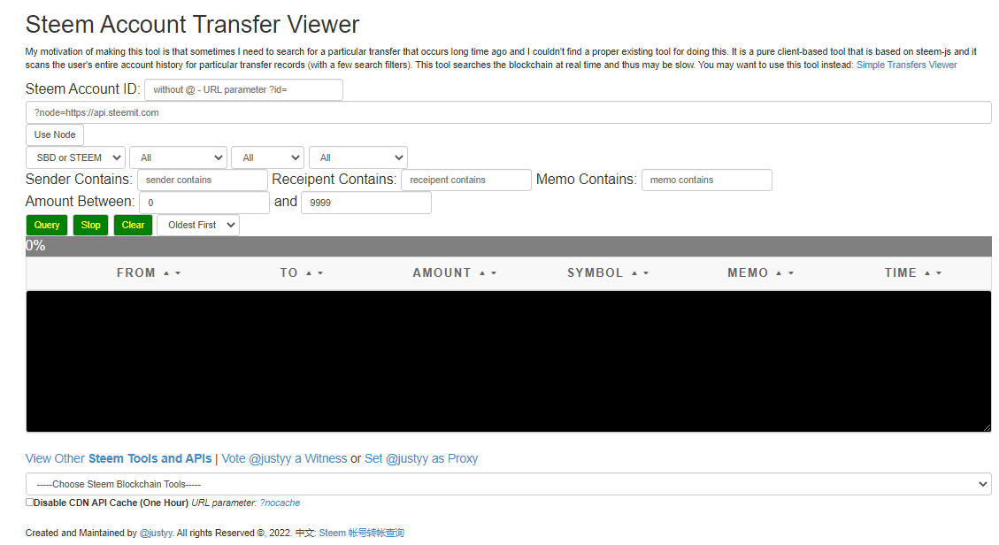
Task: Open the Choose Steem Blockchain Tools dropdown
Action: pyautogui.click(x=509, y=484)
